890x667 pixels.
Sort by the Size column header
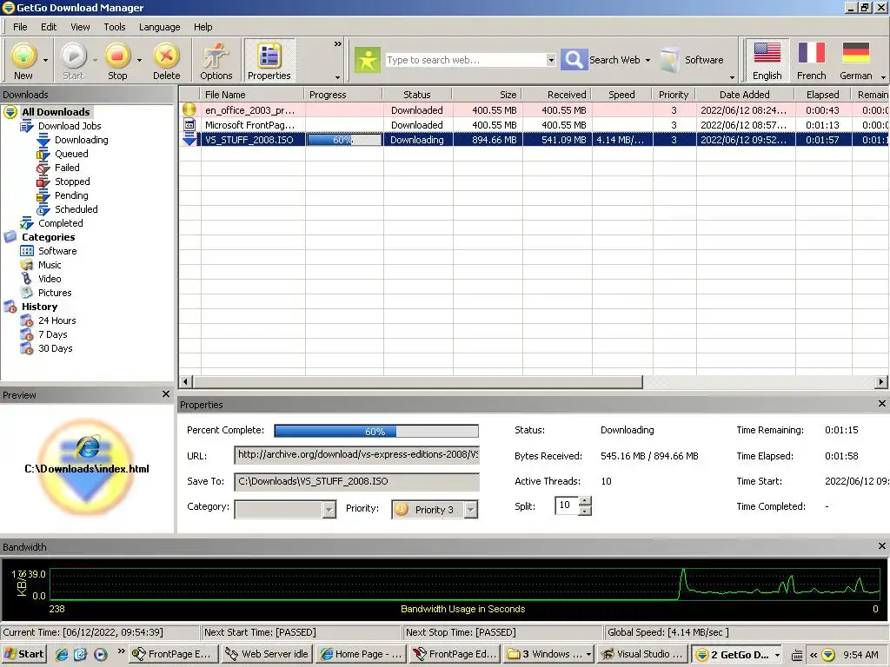(488, 95)
